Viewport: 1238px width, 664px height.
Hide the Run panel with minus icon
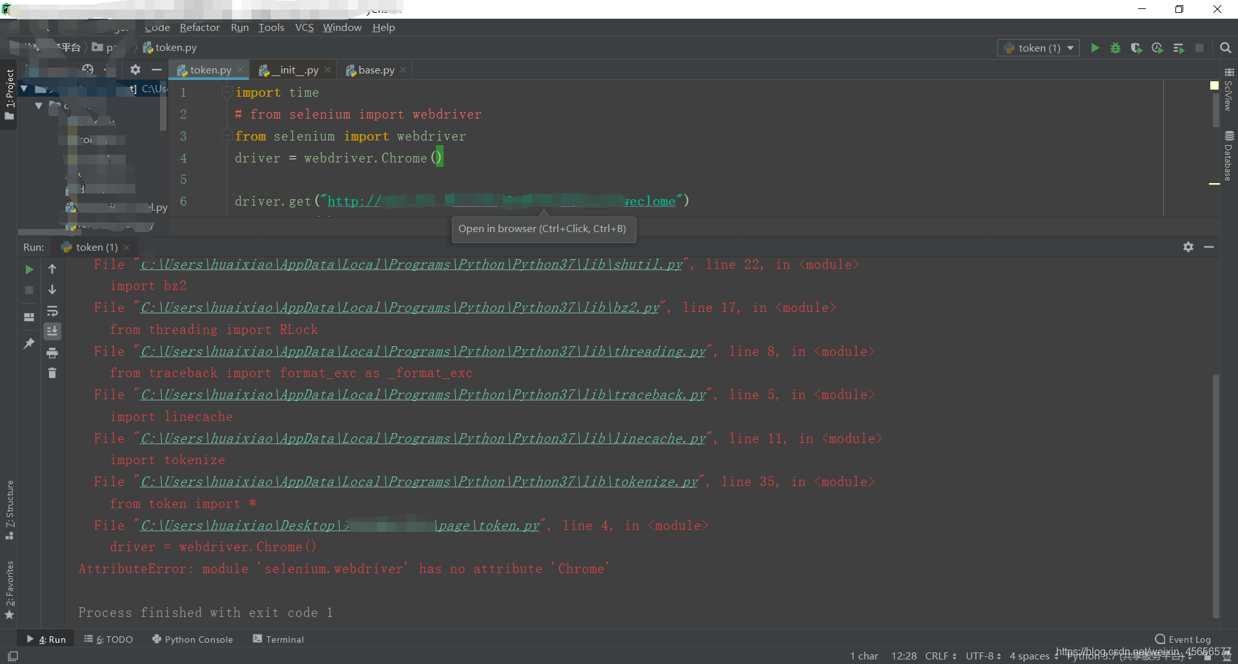pyautogui.click(x=1209, y=247)
